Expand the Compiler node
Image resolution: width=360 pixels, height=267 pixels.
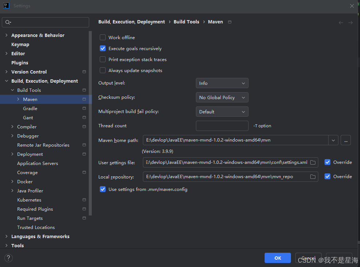pyautogui.click(x=12, y=127)
